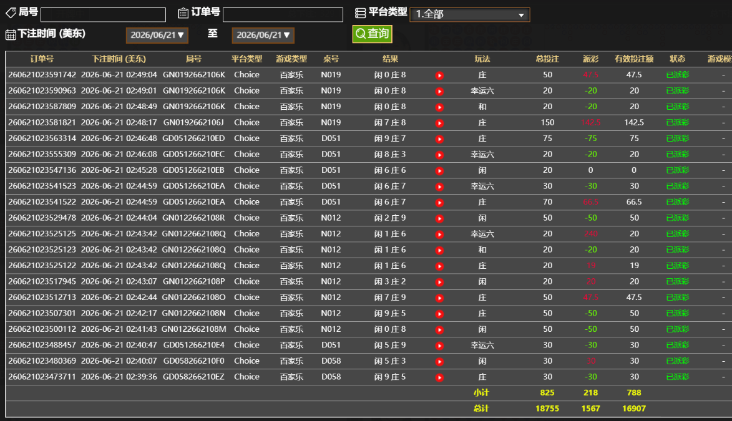
Task: Click the calendar icon beside 下注时间
Action: point(10,34)
